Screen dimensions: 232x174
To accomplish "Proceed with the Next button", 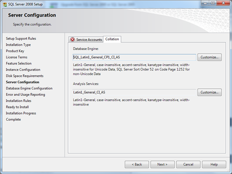I will click(x=162, y=164).
